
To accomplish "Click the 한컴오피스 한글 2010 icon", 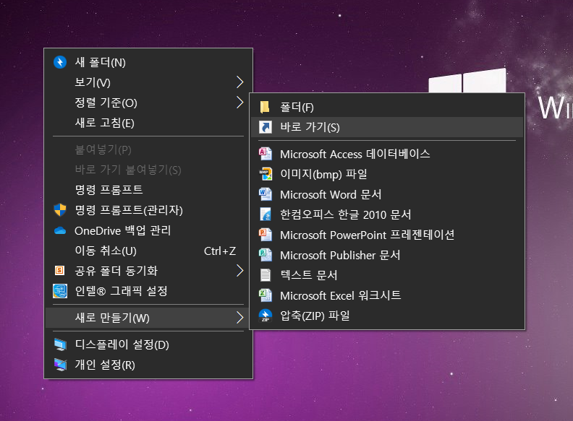I will [x=266, y=214].
